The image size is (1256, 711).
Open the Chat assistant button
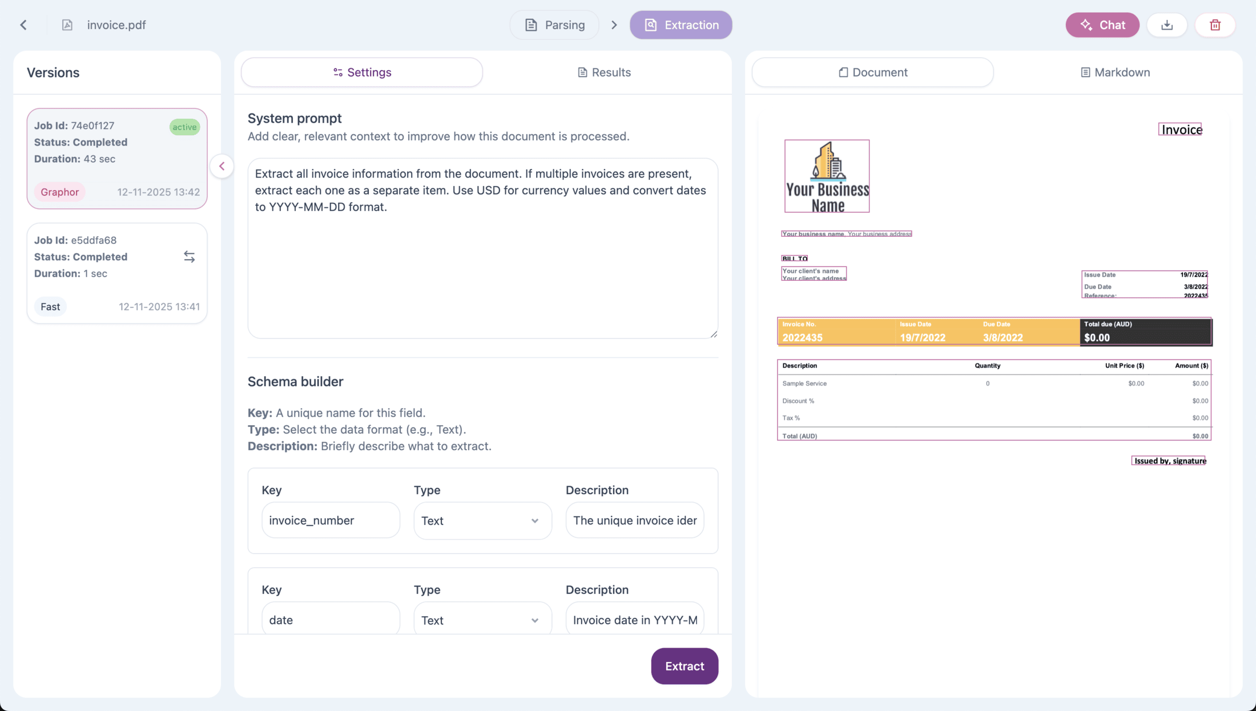[x=1102, y=25]
